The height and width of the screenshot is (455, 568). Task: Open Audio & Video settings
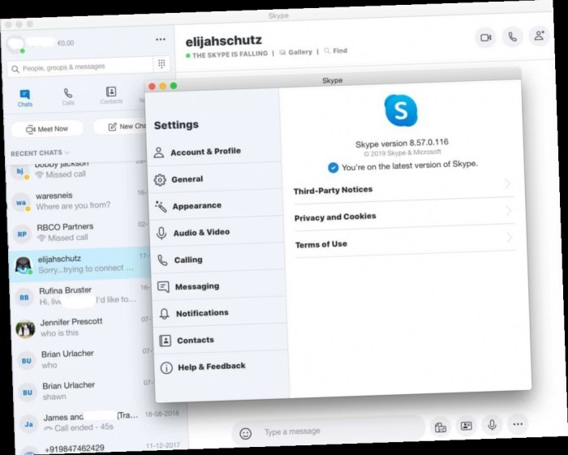(217, 233)
